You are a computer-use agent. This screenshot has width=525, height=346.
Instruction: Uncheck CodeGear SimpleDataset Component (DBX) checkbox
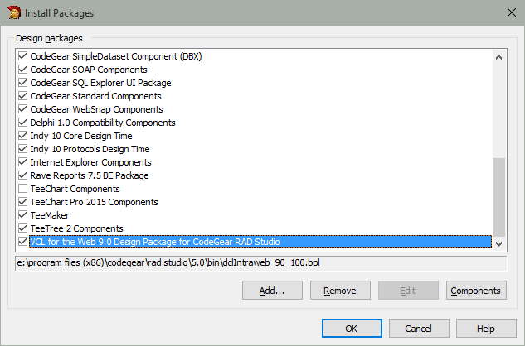(x=22, y=56)
